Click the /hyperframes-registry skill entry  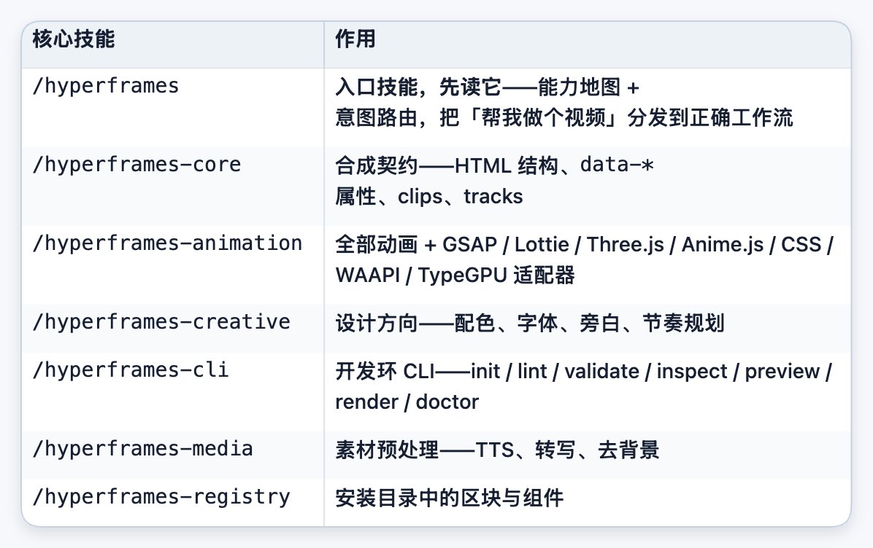[x=161, y=497]
